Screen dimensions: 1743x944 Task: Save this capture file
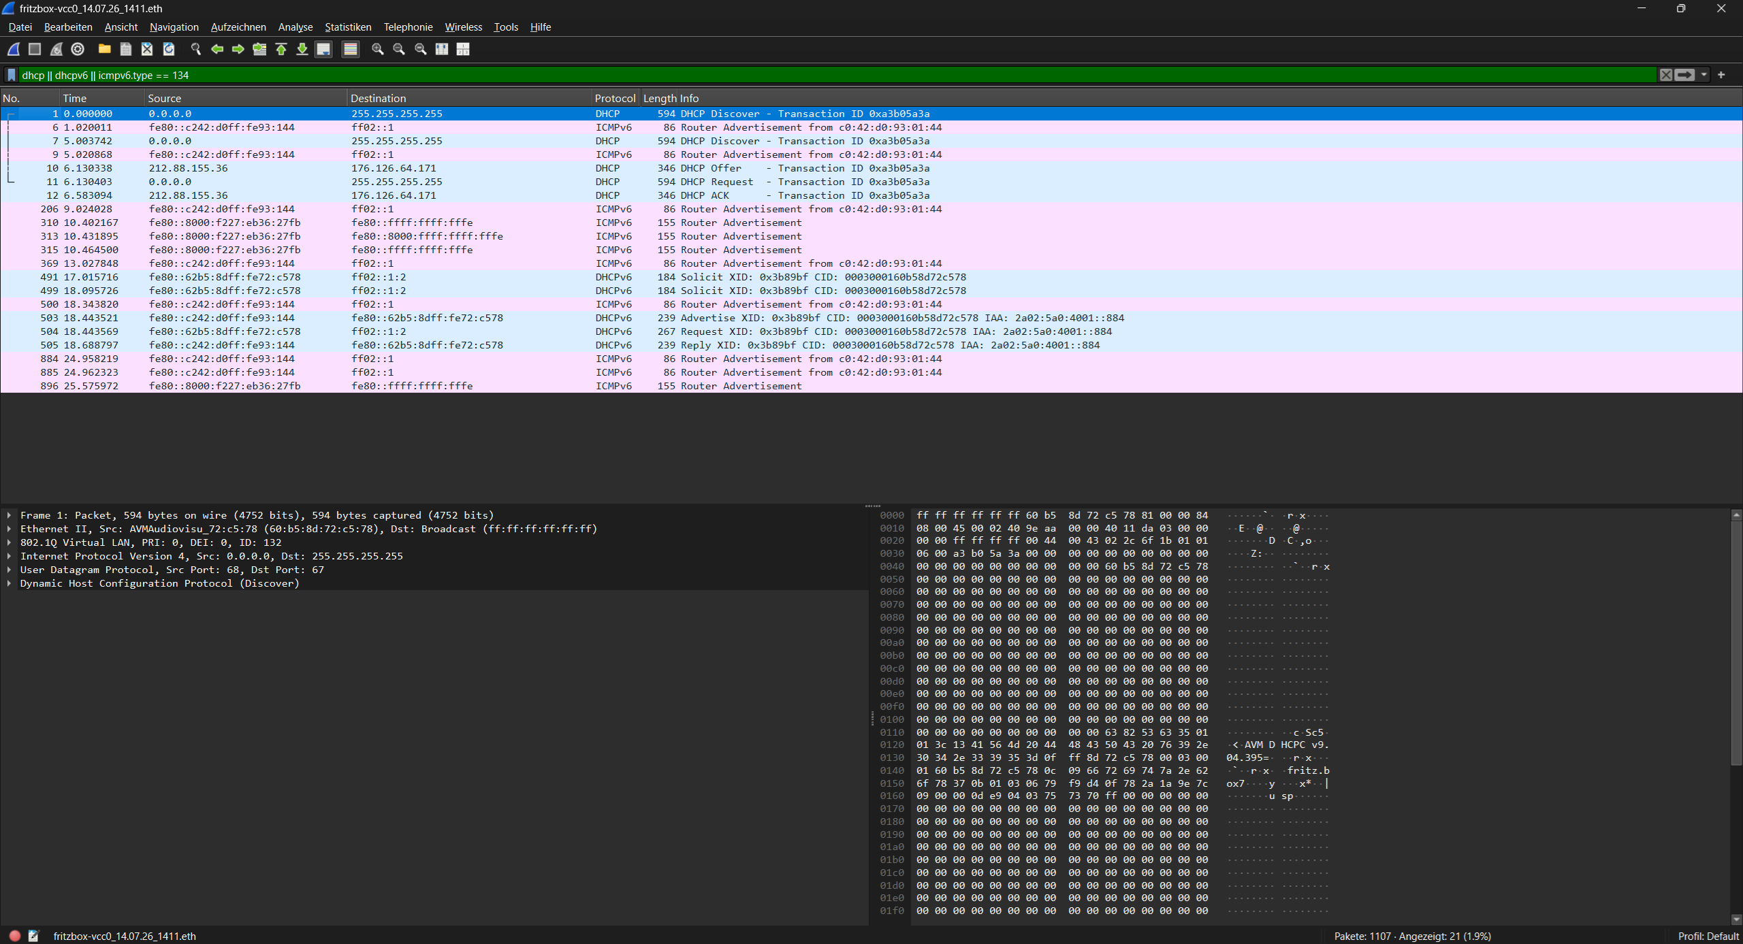[126, 49]
